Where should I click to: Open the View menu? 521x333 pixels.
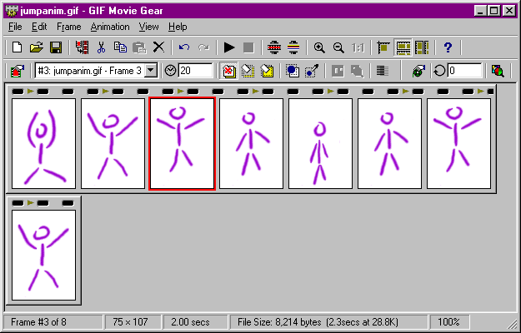(x=149, y=27)
